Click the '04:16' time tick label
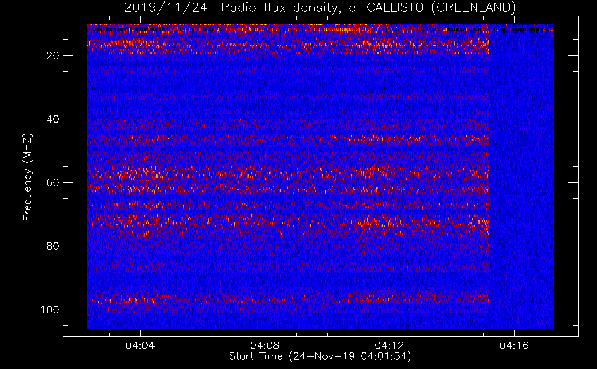The image size is (597, 369). pos(514,346)
